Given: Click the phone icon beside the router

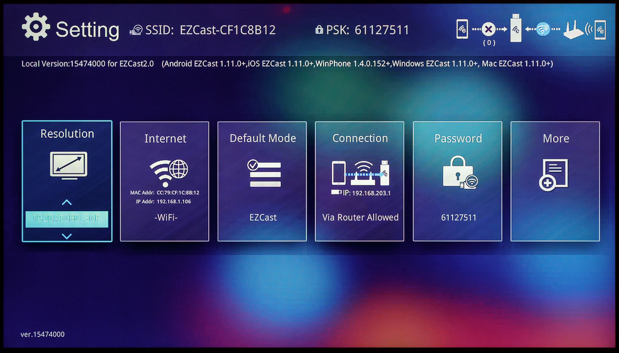Looking at the screenshot, I should [600, 29].
